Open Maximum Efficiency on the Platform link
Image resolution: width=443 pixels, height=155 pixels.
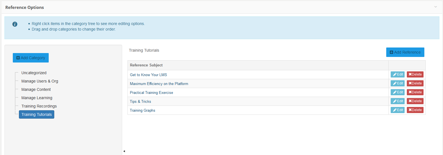tap(159, 84)
